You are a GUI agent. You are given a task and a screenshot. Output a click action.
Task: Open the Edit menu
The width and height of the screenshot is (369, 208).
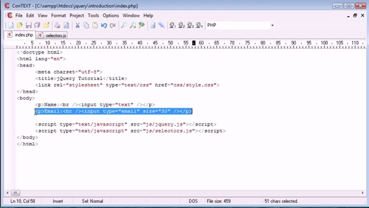pos(30,16)
